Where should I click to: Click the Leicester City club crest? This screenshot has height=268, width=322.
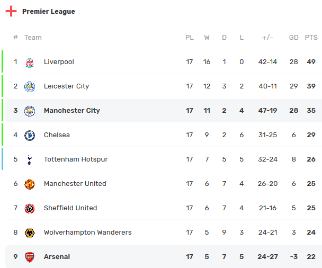30,86
